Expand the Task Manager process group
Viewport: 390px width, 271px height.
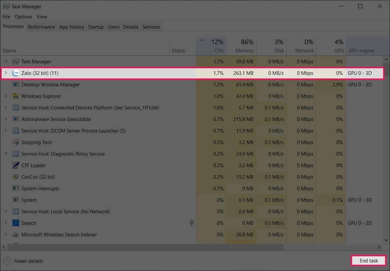(x=6, y=61)
